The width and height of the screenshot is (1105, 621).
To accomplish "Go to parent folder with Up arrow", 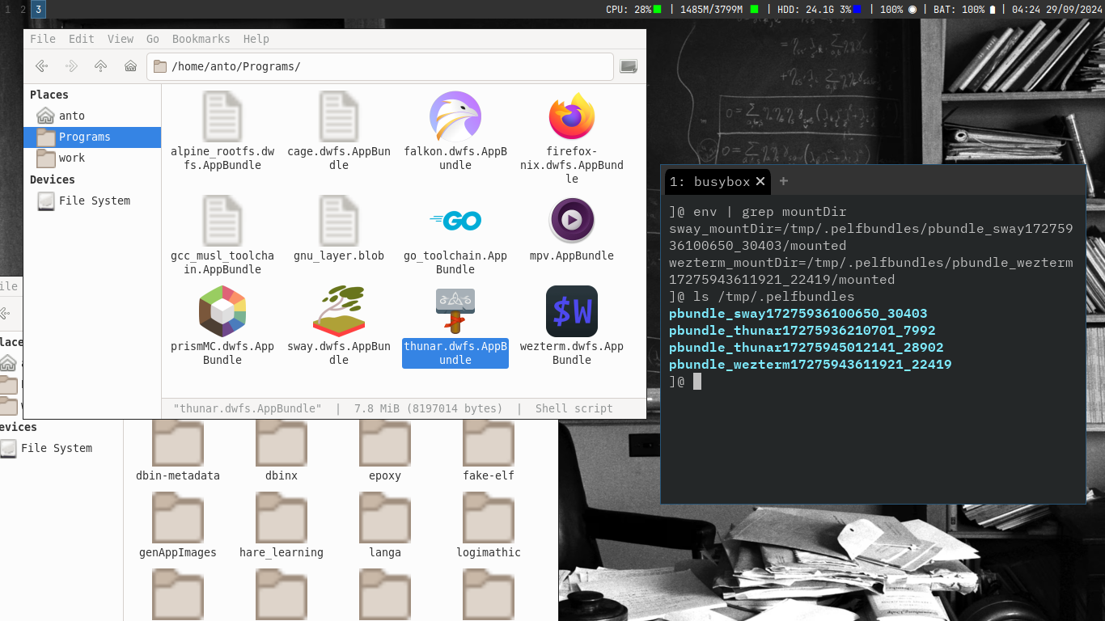I will [x=100, y=66].
